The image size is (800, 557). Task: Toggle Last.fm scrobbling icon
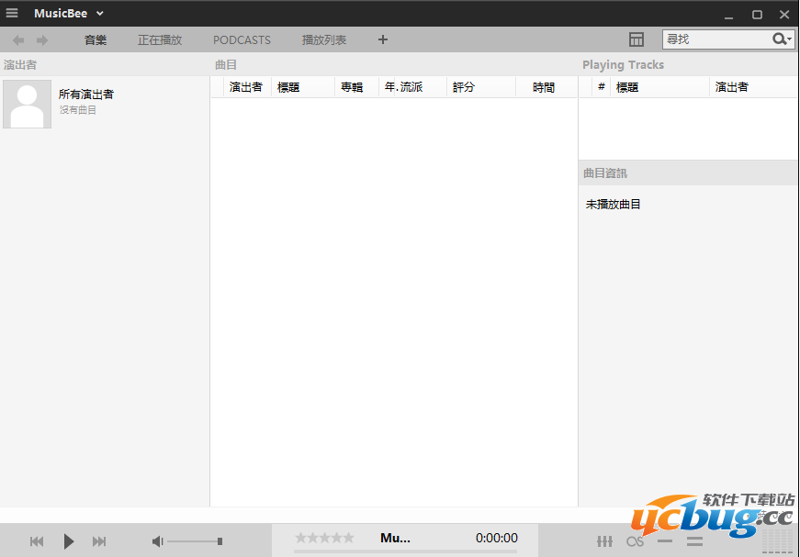pyautogui.click(x=635, y=541)
